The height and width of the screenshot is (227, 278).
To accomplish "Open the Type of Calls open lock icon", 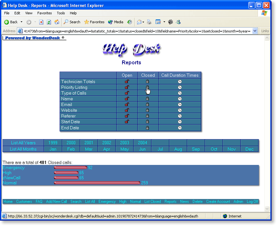I will [127, 93].
